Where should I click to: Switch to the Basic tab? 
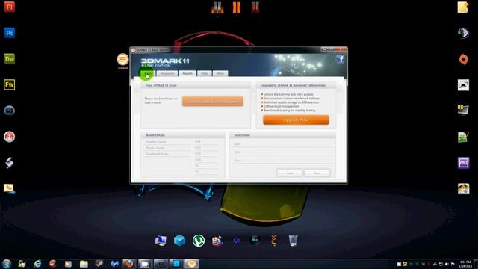click(148, 73)
